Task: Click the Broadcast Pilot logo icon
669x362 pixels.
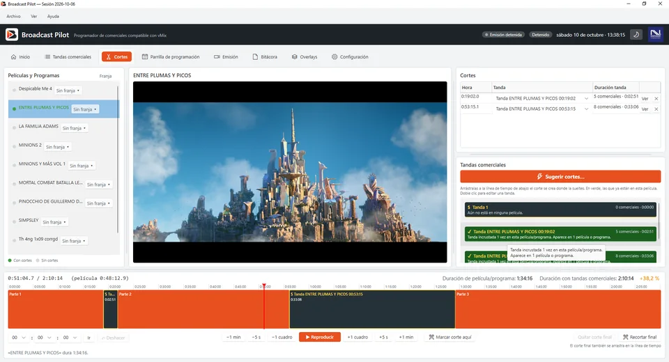Action: (x=12, y=35)
